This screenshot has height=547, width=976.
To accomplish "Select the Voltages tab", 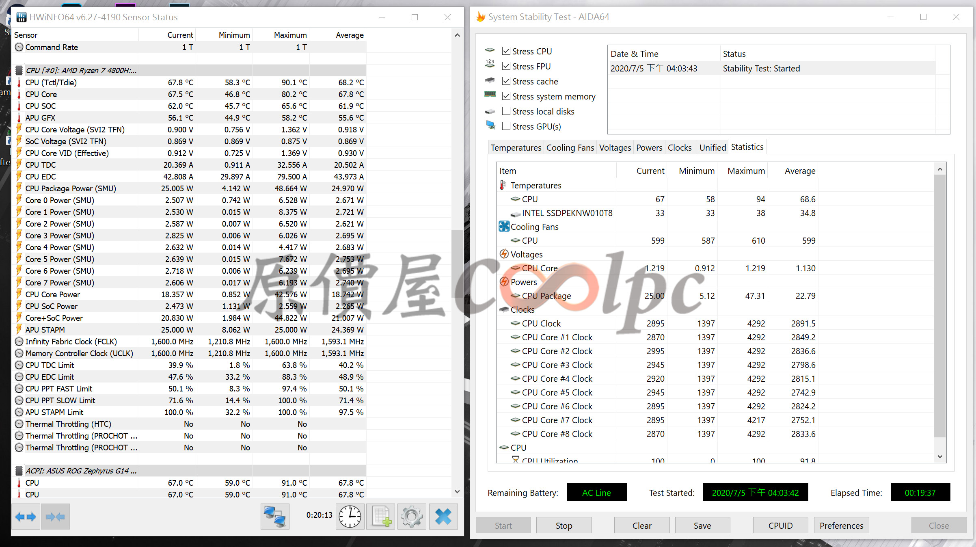I will pyautogui.click(x=615, y=147).
